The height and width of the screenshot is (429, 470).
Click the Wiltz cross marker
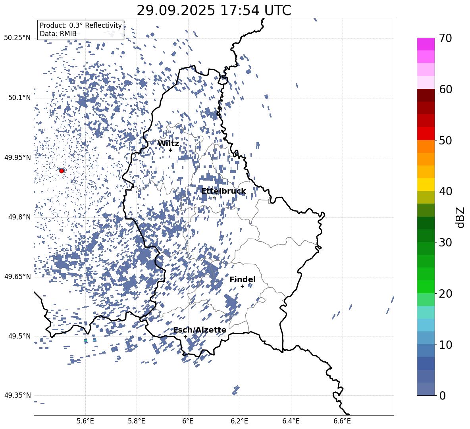[x=170, y=150]
